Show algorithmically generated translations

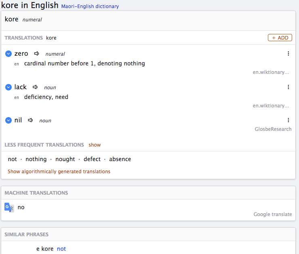coord(59,172)
